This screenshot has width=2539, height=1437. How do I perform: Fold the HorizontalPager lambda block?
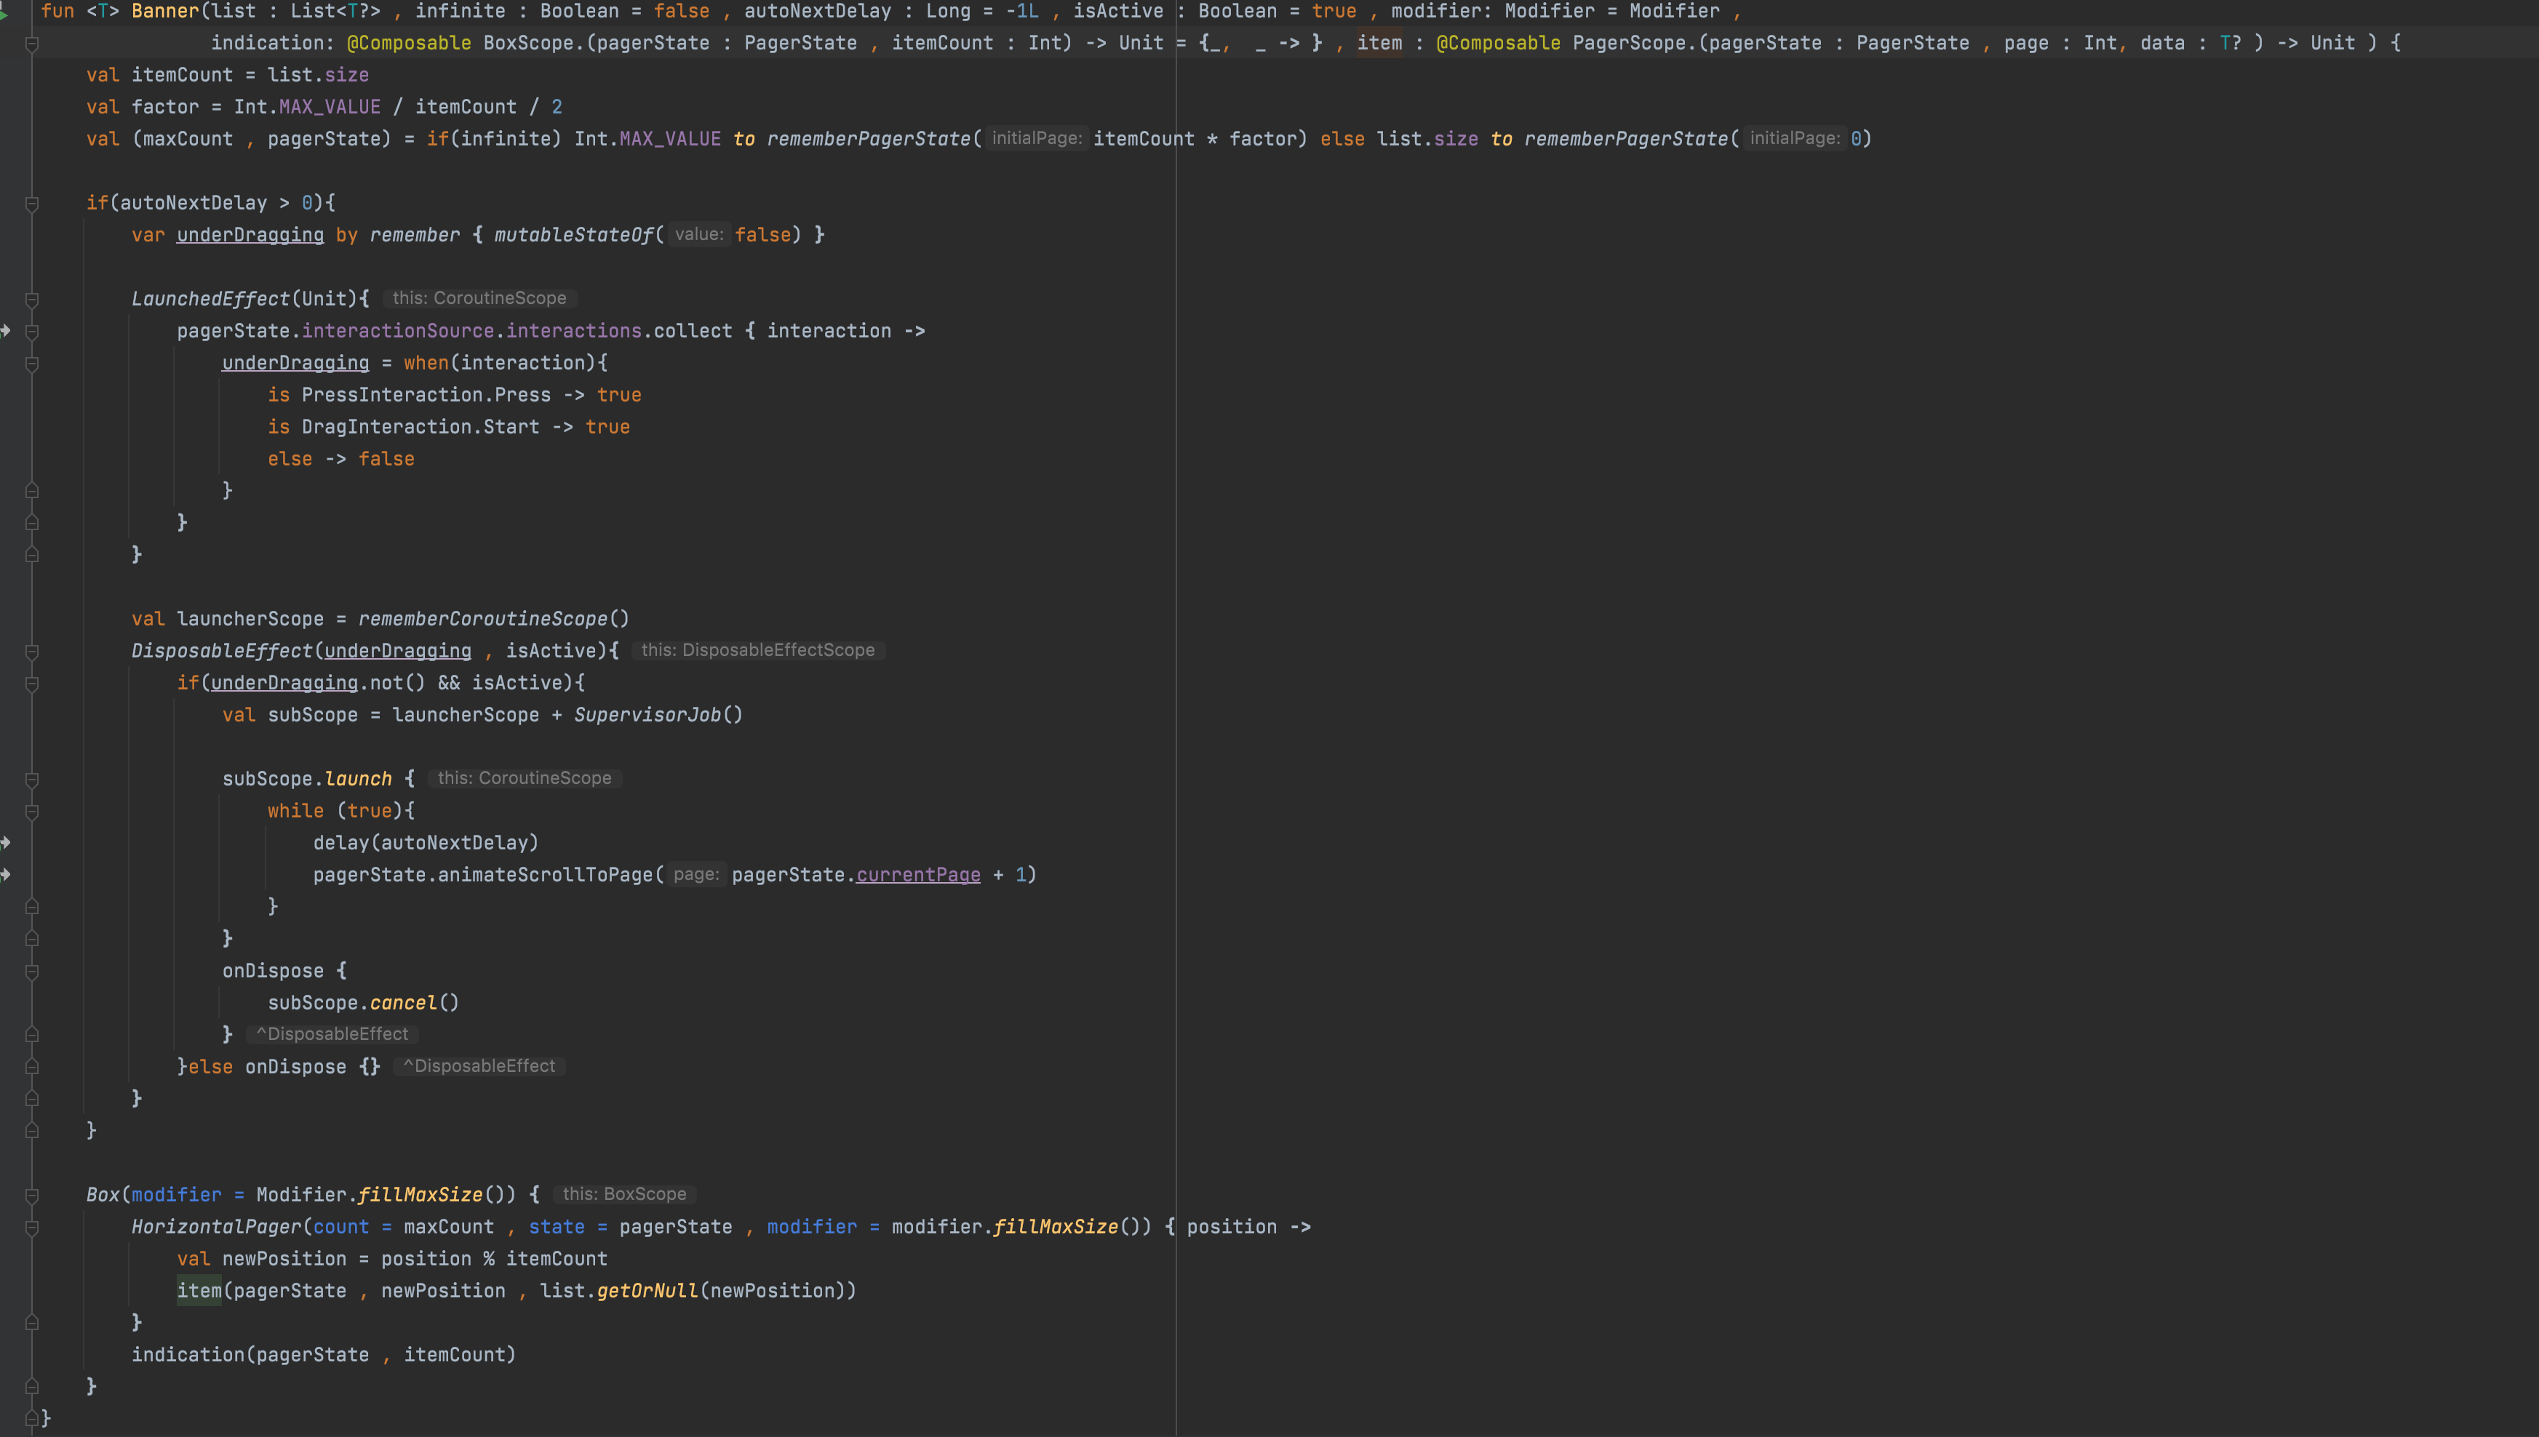coord(31,1228)
